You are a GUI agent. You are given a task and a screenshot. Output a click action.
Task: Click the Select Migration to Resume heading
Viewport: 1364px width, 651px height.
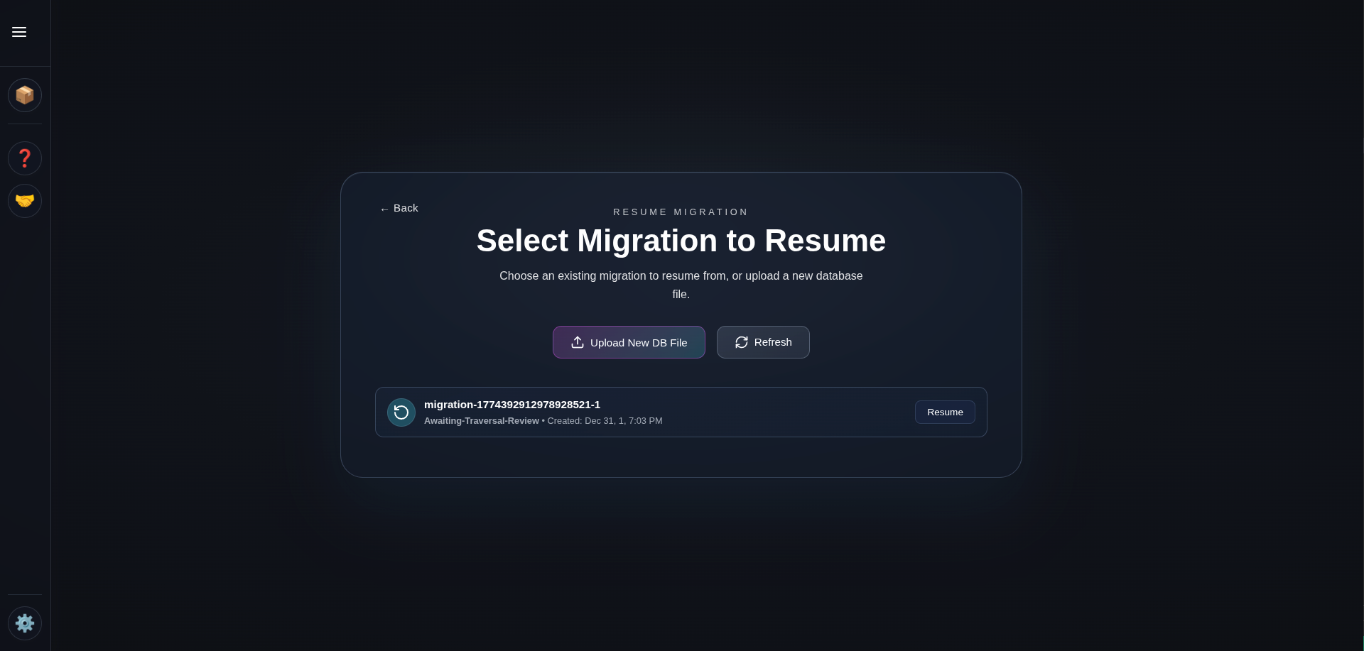(681, 241)
